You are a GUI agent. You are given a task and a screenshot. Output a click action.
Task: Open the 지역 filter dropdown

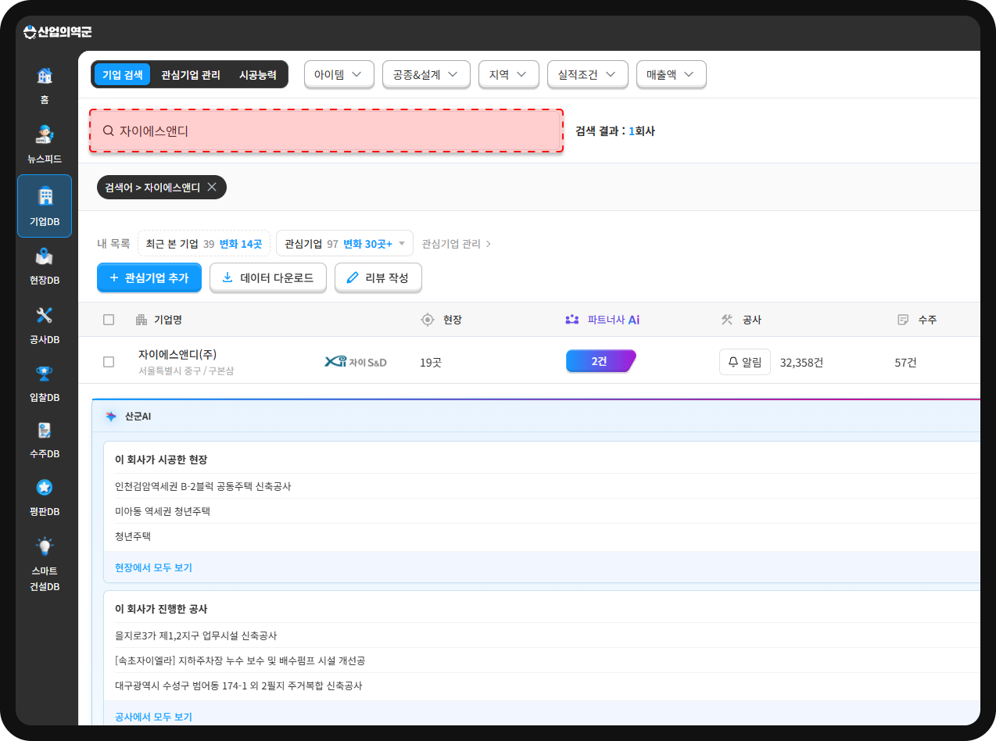pyautogui.click(x=509, y=75)
